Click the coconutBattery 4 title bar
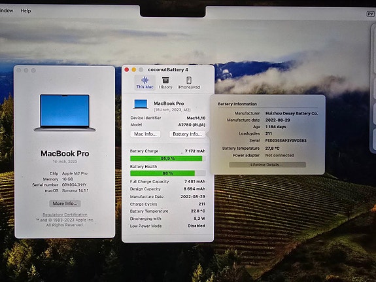The width and height of the screenshot is (376, 282). pos(168,69)
